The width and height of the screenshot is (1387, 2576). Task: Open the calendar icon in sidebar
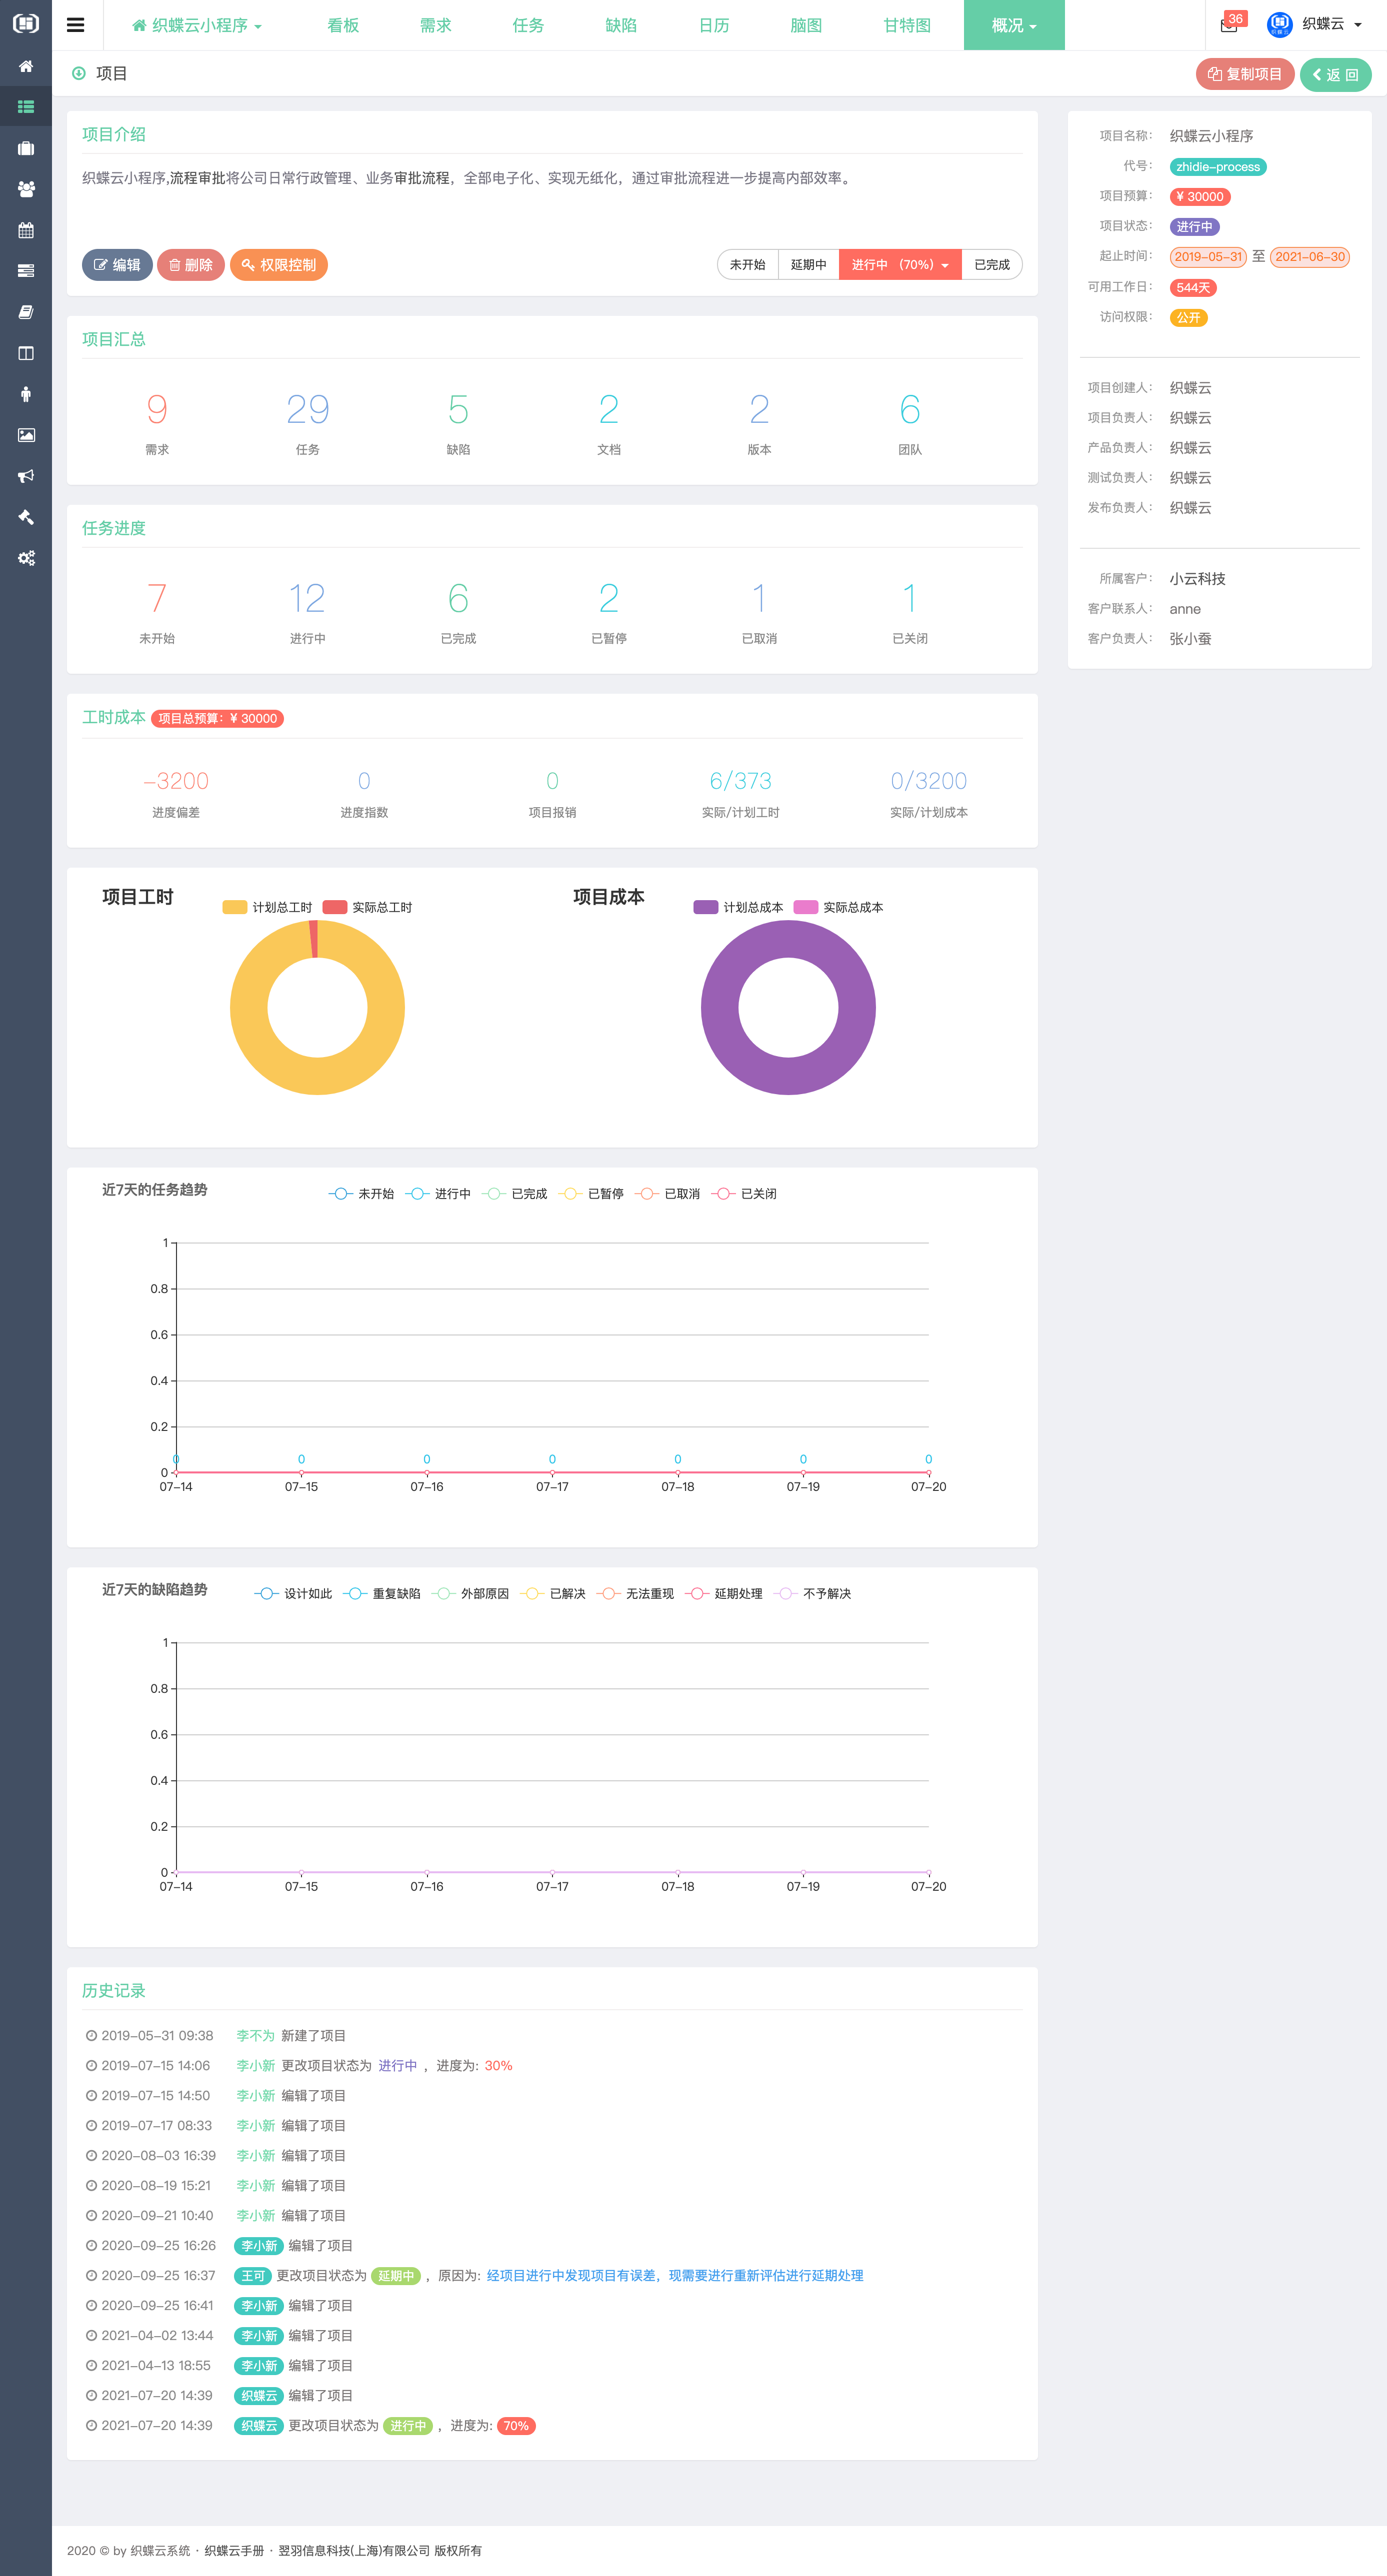click(x=26, y=230)
